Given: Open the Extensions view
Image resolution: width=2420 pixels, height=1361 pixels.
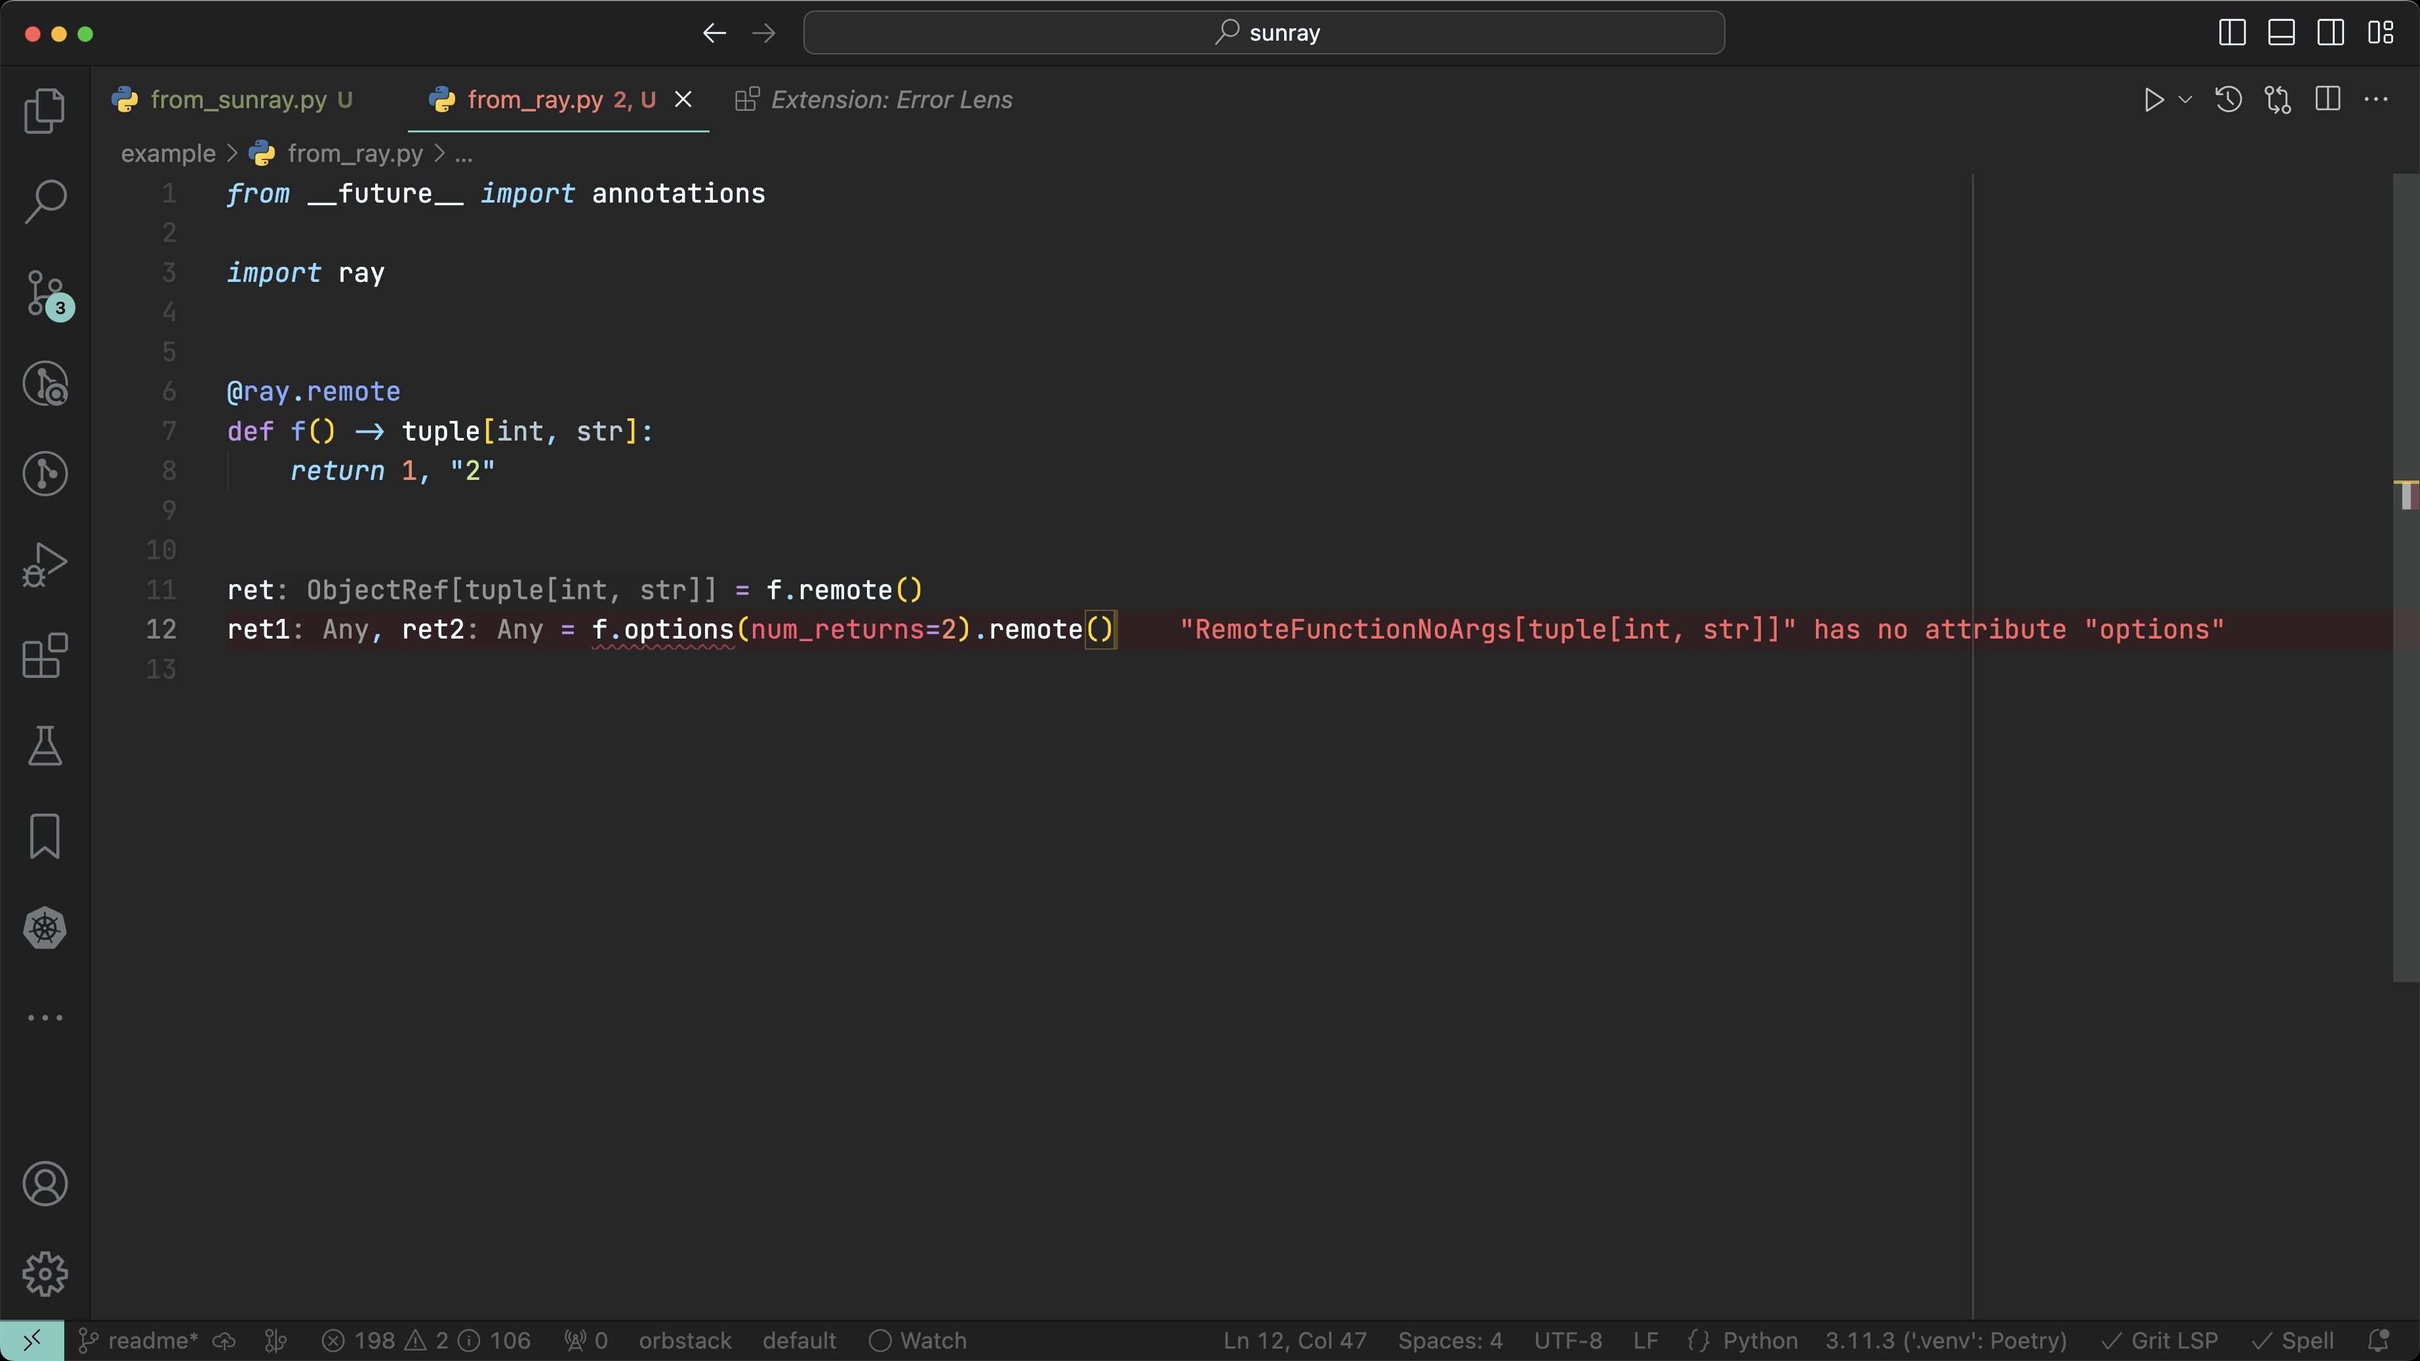Looking at the screenshot, I should tap(44, 656).
